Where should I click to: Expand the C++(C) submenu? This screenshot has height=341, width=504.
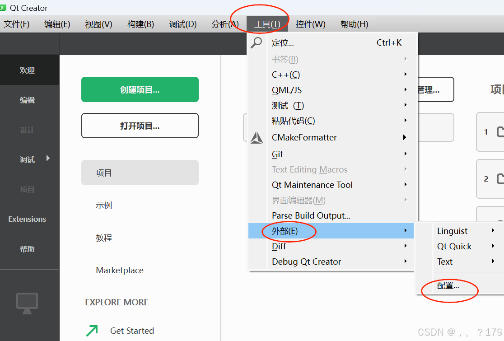click(x=333, y=75)
